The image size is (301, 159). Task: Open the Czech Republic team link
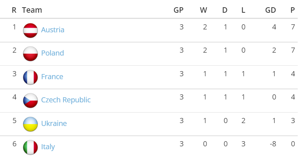coord(66,100)
